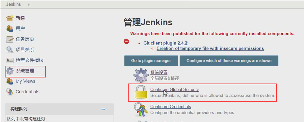Image resolution: width=304 pixels, height=122 pixels.
Task: Open 用户 in the sidebar
Action: point(20,28)
